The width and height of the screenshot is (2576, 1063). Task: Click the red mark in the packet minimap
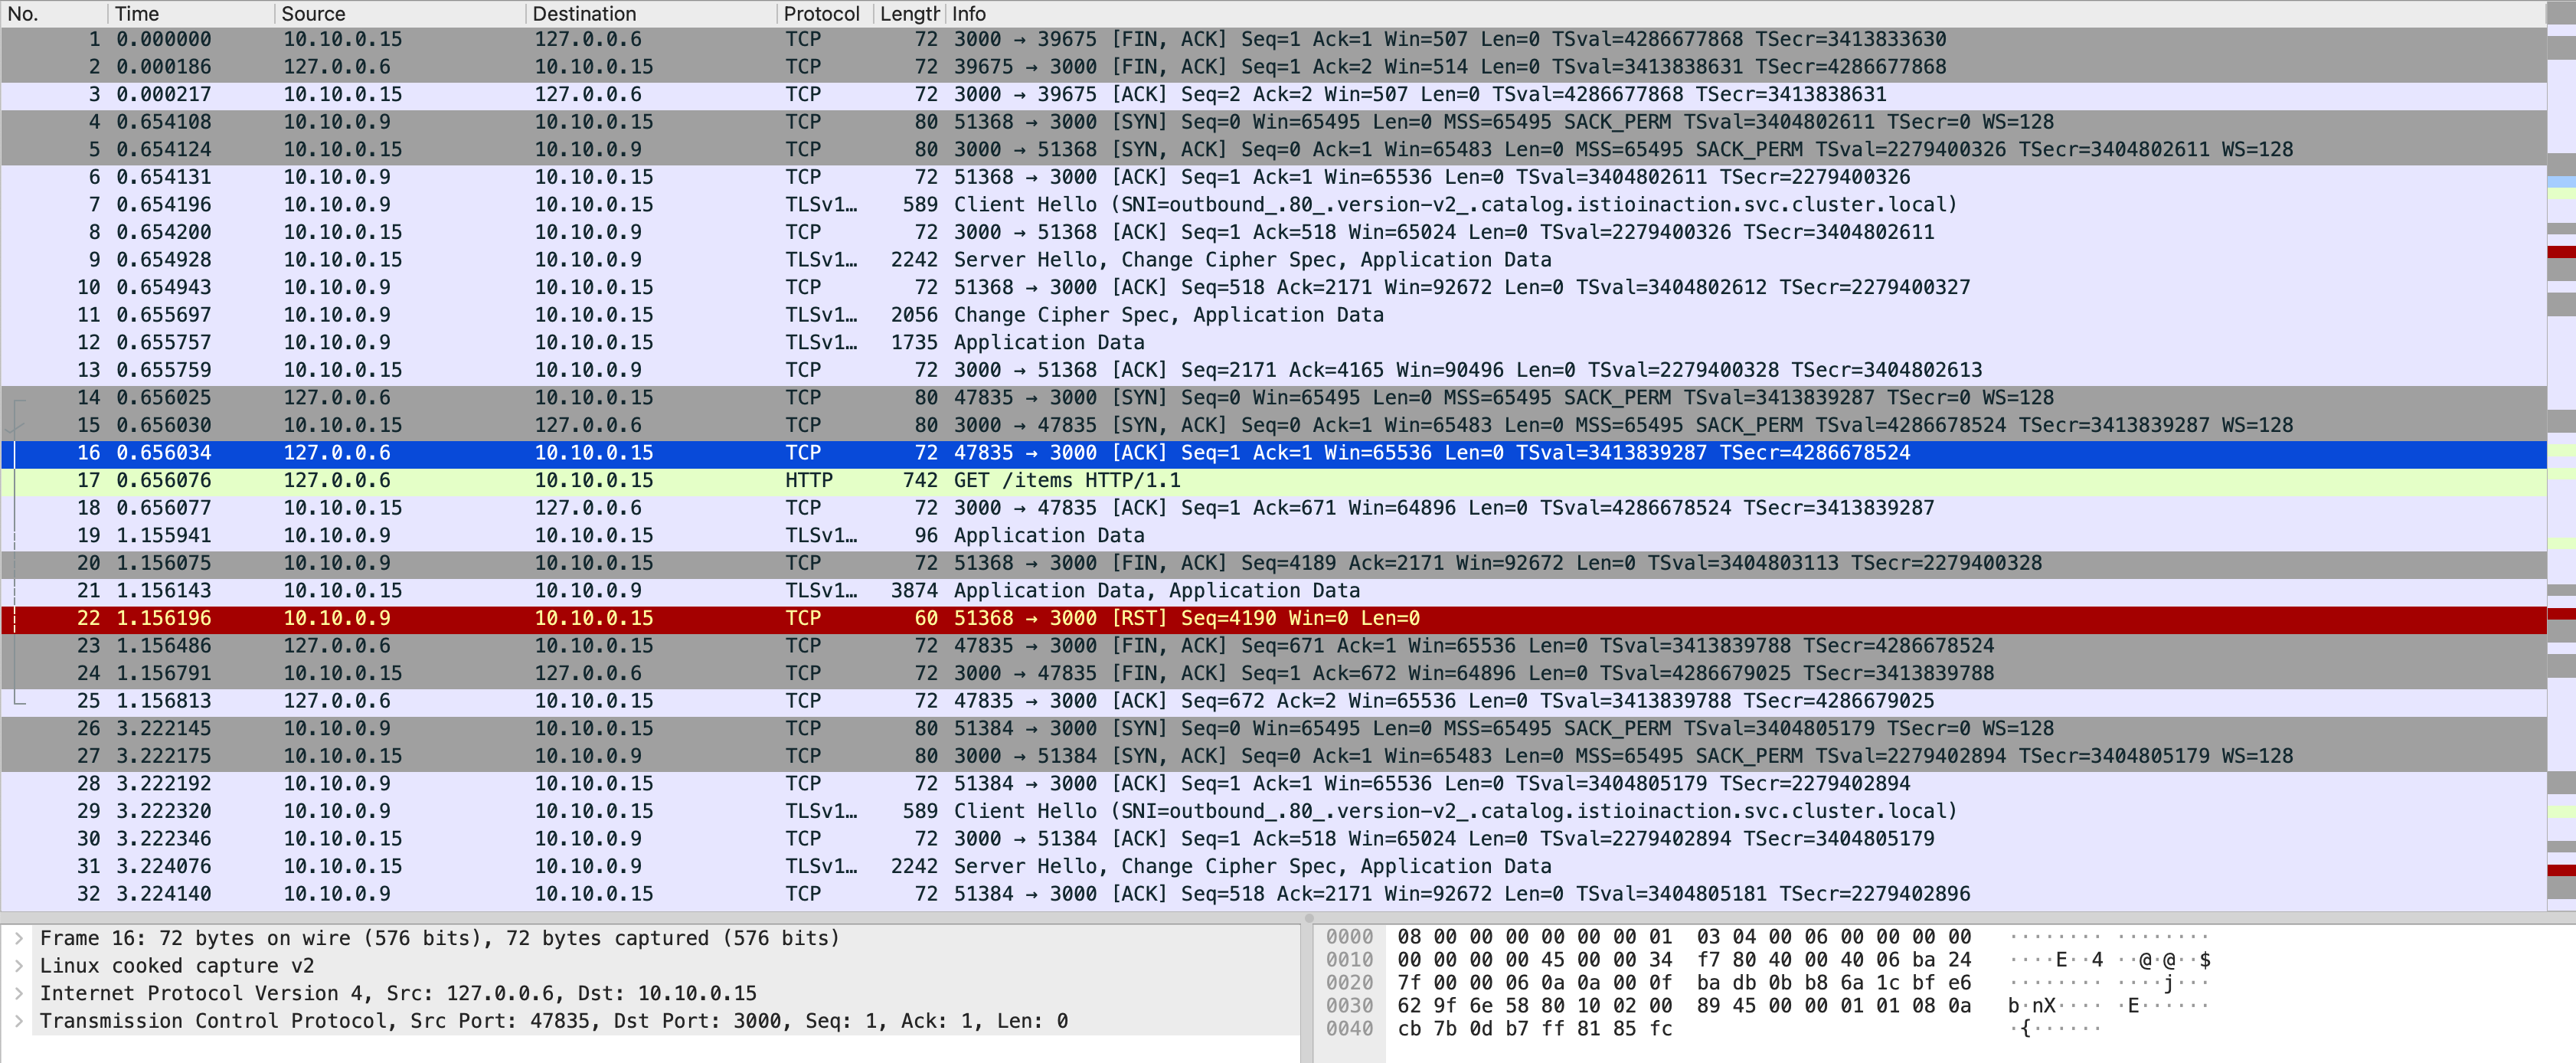tap(2561, 252)
